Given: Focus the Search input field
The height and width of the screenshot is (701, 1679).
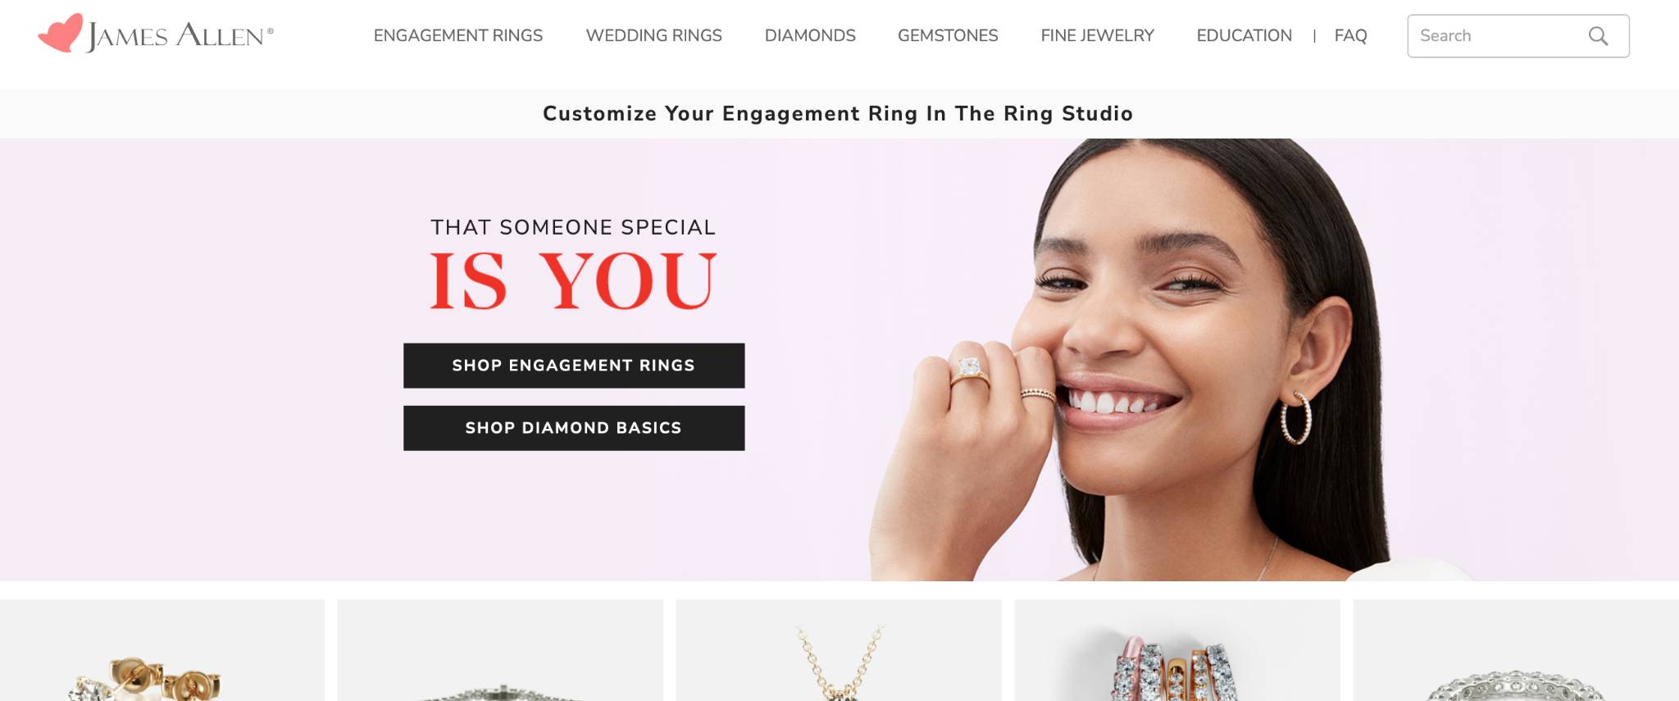Looking at the screenshot, I should coord(1517,36).
